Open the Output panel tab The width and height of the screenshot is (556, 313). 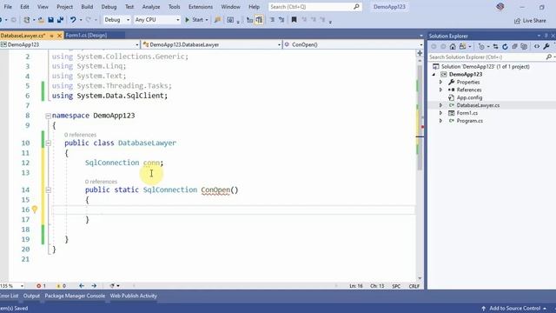point(31,296)
